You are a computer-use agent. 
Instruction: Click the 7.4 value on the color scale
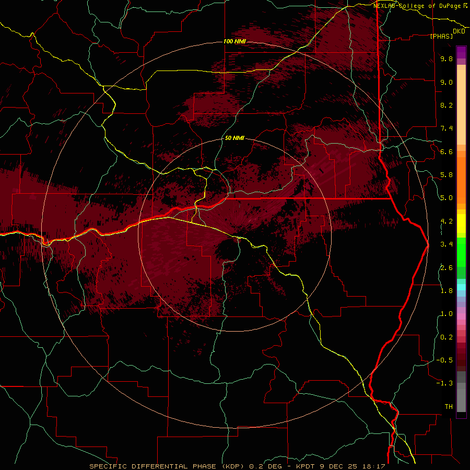point(446,128)
